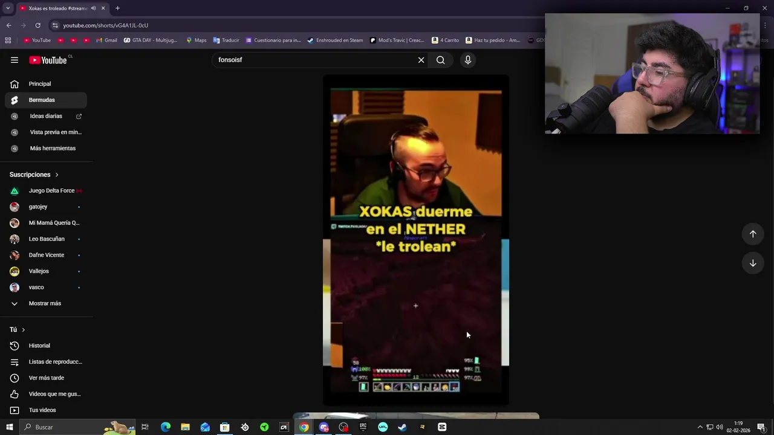Viewport: 774px width, 435px height.
Task: Clear the fonsoisf search text
Action: 421,60
